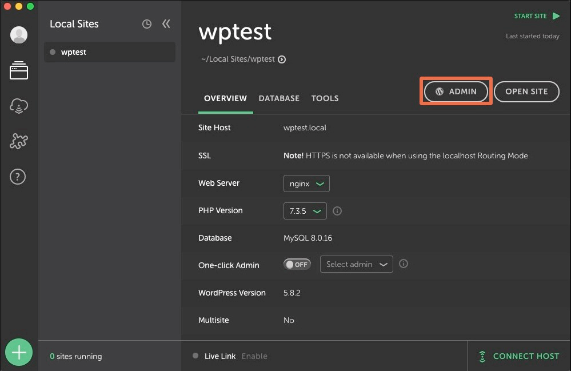Reveal site folder arrow icon
571x371 pixels.
coord(282,59)
